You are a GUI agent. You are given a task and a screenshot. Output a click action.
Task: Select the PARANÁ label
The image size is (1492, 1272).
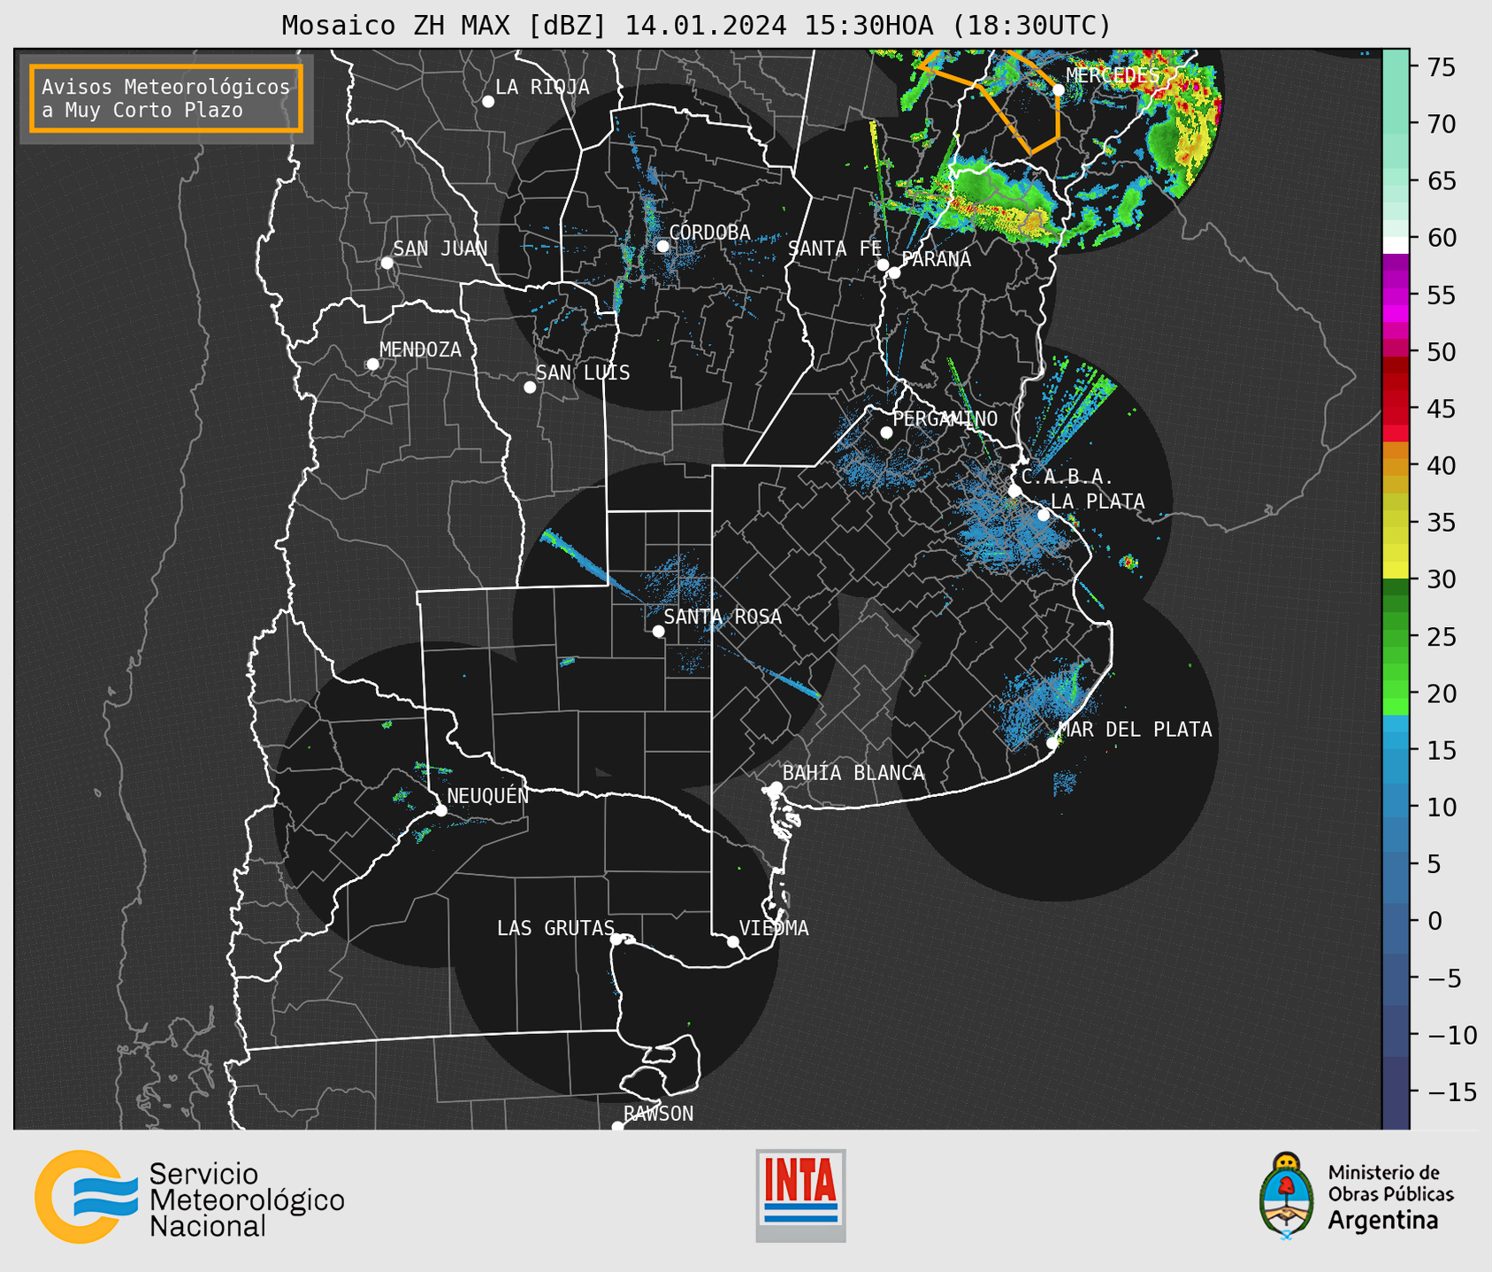(936, 259)
